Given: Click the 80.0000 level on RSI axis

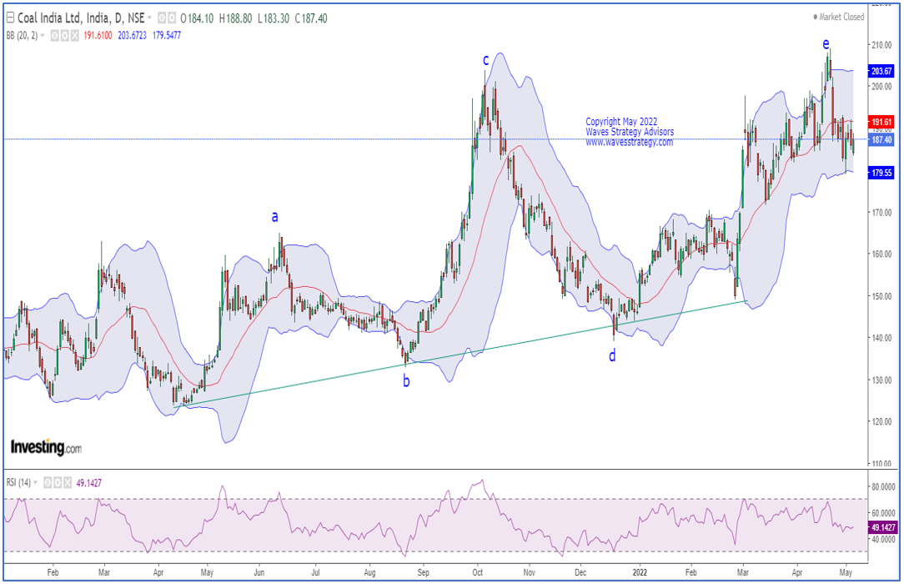Looking at the screenshot, I should [882, 487].
